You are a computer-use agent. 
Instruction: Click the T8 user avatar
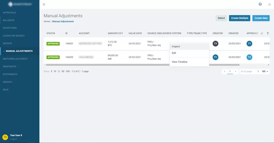pos(5,137)
